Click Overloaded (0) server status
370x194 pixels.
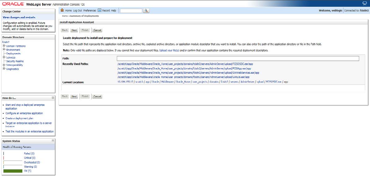[32, 162]
